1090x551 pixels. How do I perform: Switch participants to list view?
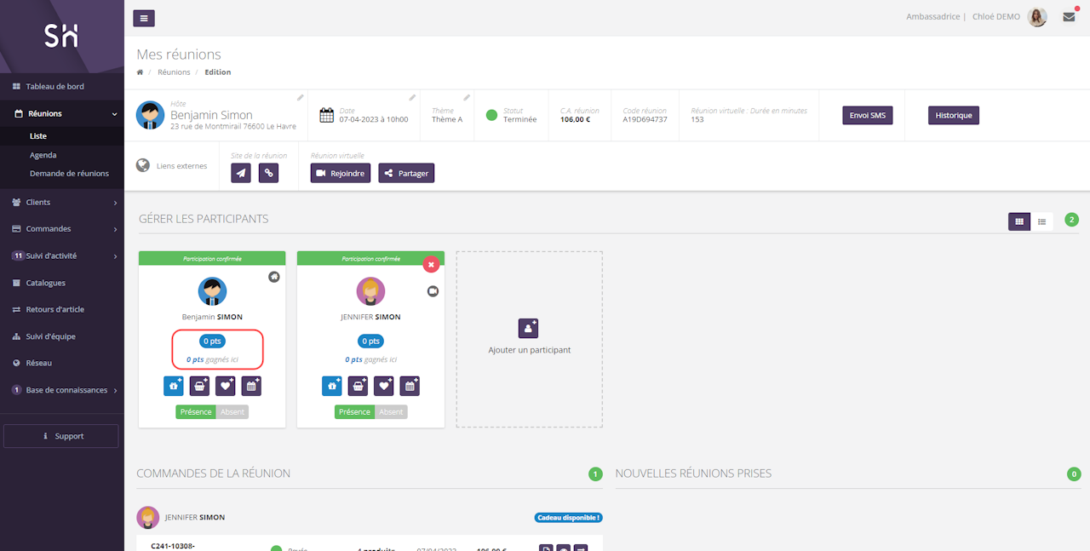1041,221
